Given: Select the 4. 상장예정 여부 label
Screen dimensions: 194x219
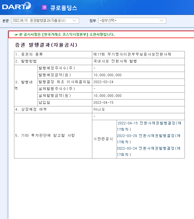Looking at the screenshot, I should (31, 109).
